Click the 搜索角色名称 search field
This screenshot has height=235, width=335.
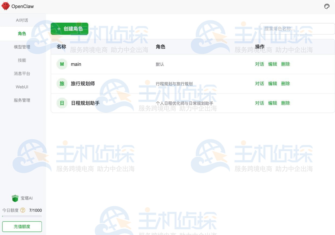297,29
